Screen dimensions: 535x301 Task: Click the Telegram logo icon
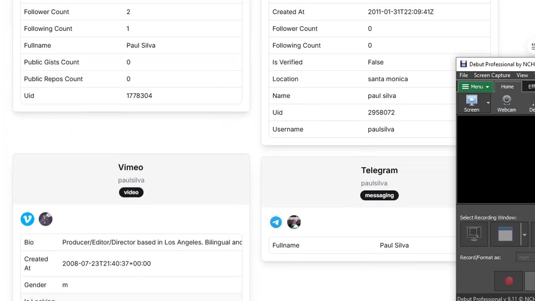[x=276, y=222]
